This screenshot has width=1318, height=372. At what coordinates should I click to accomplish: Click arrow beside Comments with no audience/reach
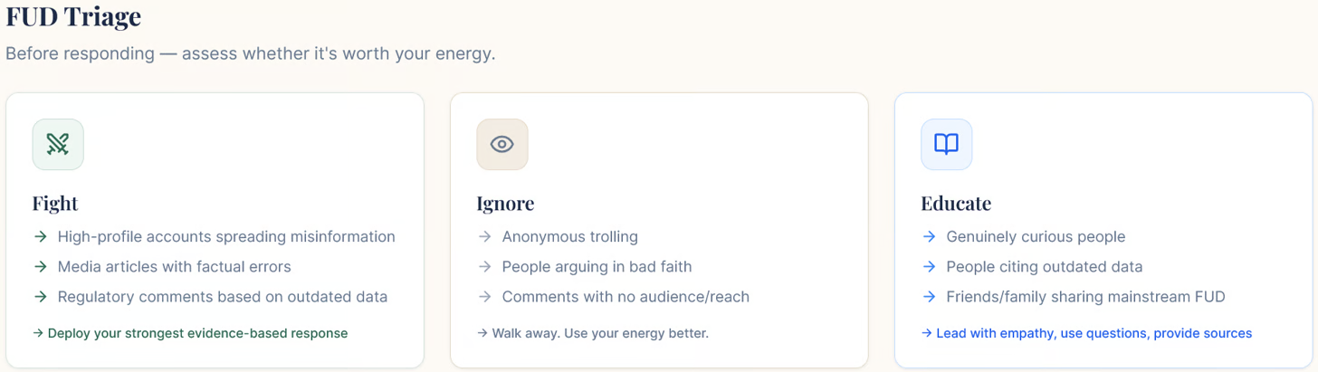tap(484, 297)
